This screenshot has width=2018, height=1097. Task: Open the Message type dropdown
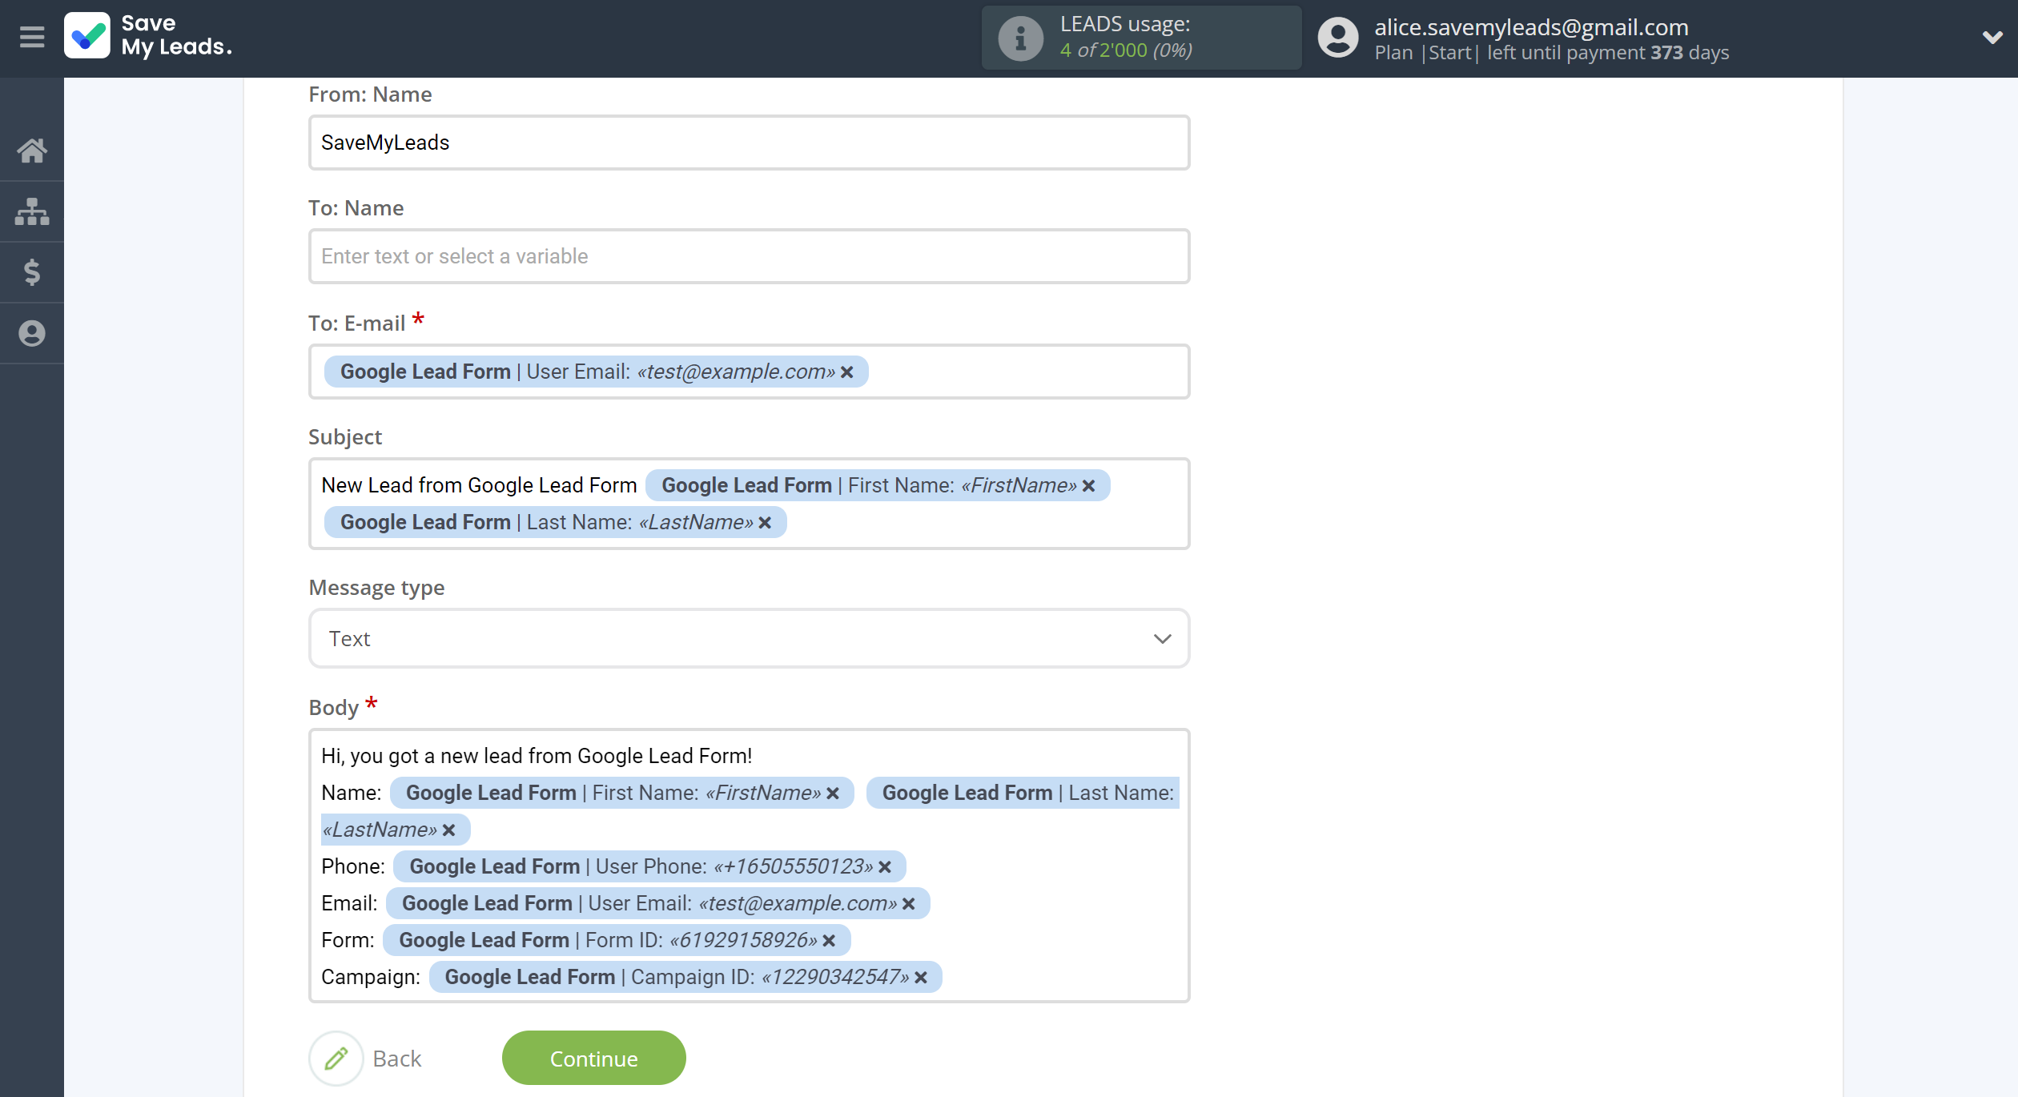[749, 638]
